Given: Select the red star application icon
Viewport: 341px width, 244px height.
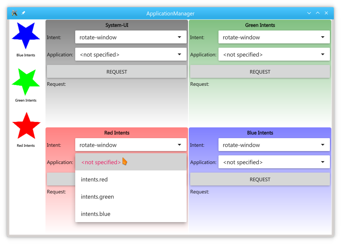Looking at the screenshot, I should pyautogui.click(x=25, y=126).
